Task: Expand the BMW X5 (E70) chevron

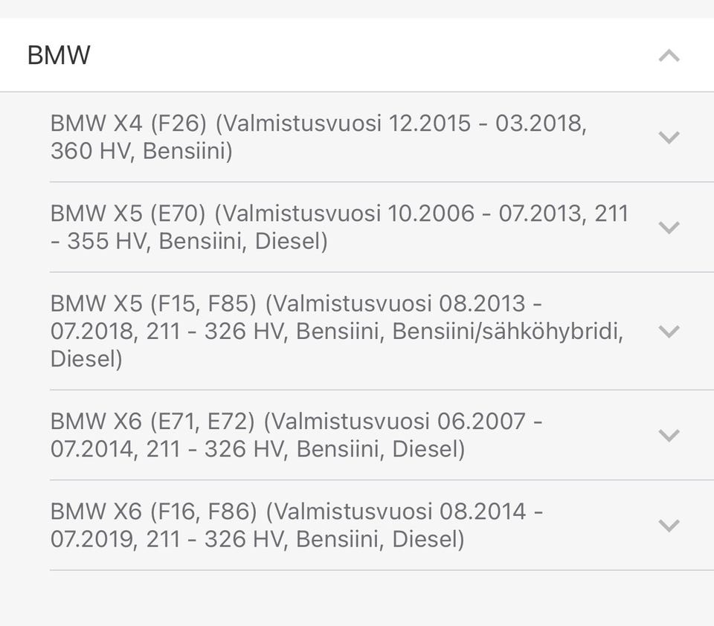Action: point(669,228)
